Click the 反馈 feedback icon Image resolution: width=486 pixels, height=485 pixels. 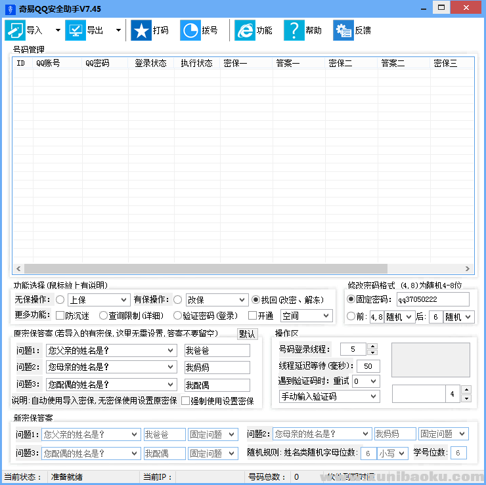[x=343, y=30]
